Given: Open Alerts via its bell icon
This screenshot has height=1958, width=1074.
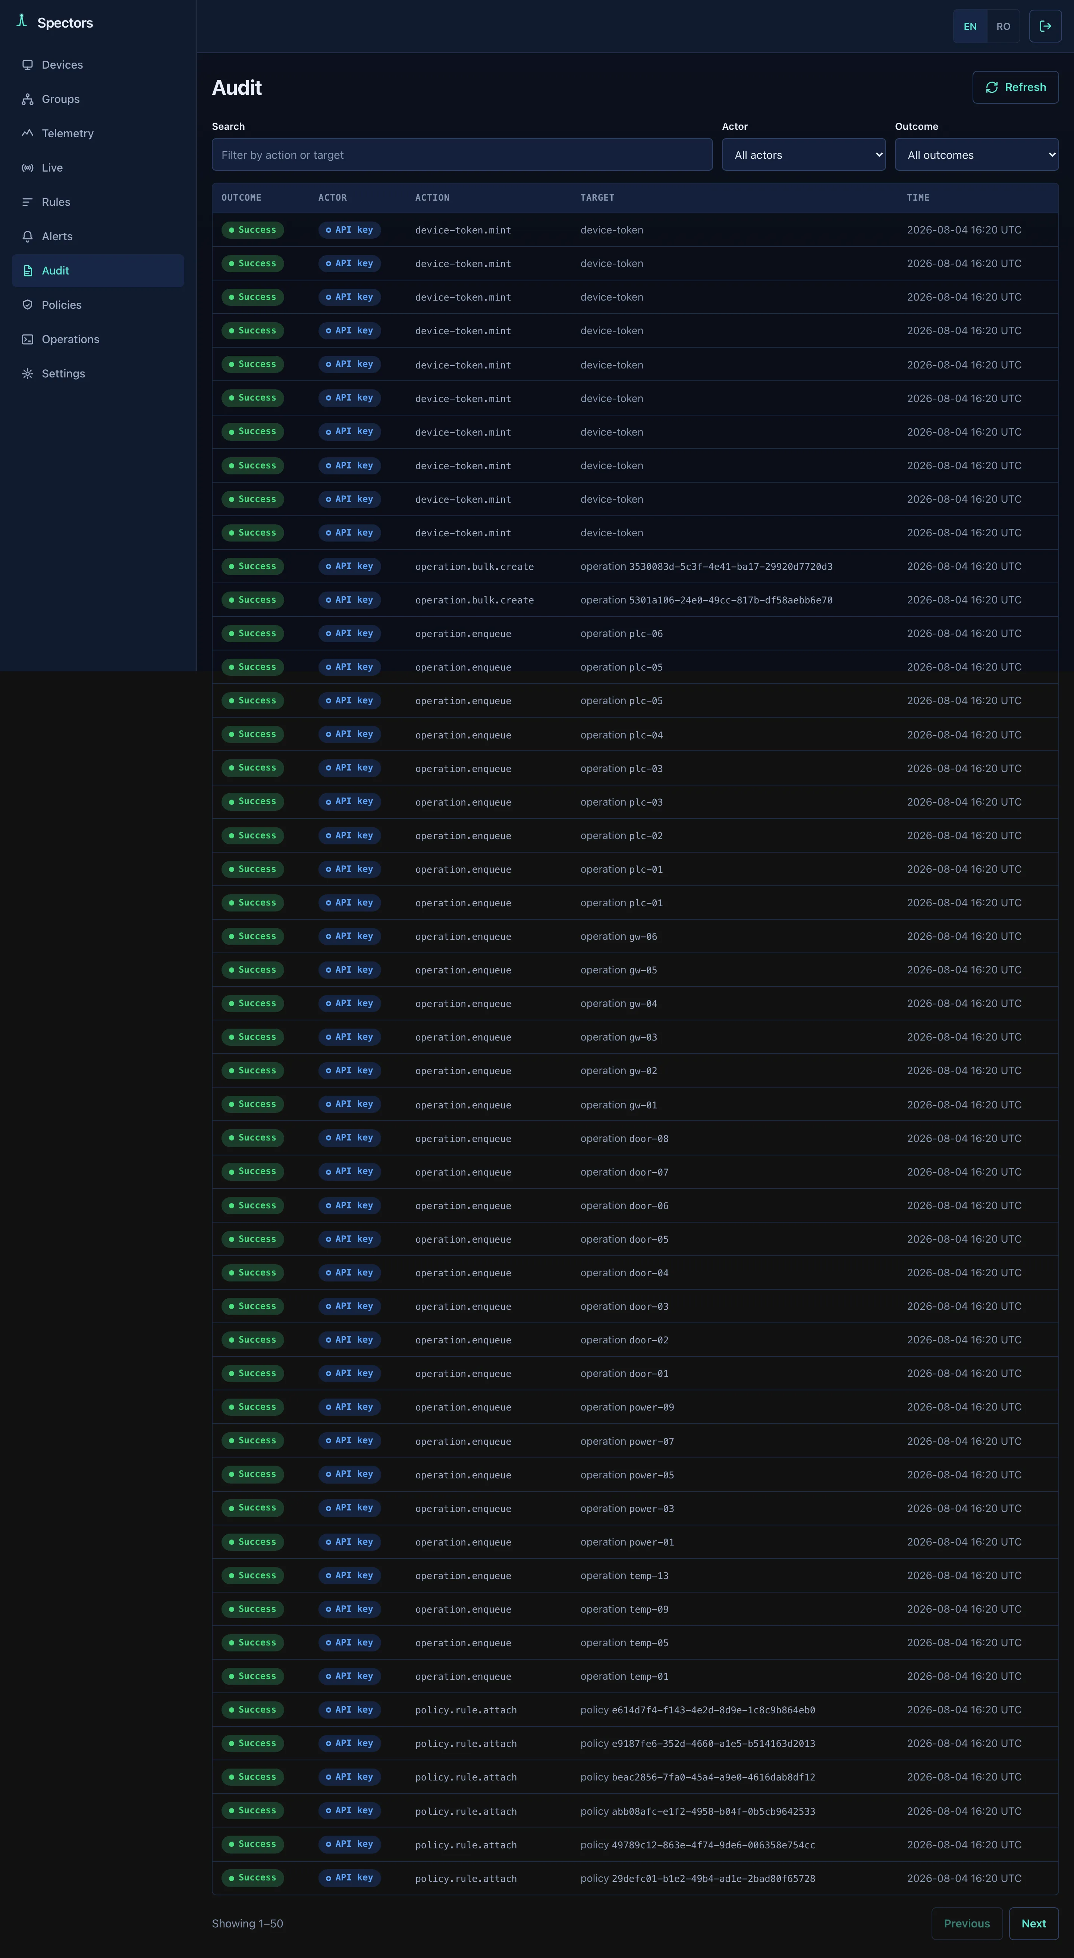Looking at the screenshot, I should [x=27, y=236].
